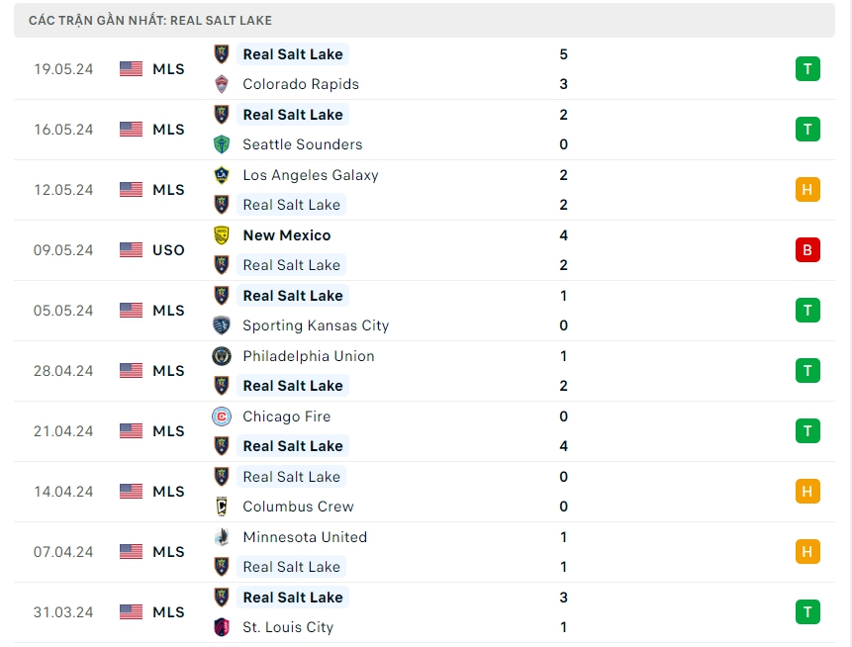This screenshot has height=647, width=852.
Task: Click the 'Các trận gần nhất: Real Salt Lake' header
Action: click(150, 20)
